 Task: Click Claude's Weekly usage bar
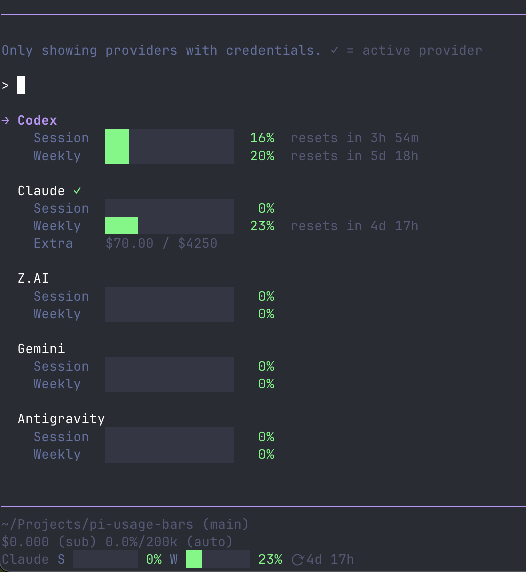point(169,225)
